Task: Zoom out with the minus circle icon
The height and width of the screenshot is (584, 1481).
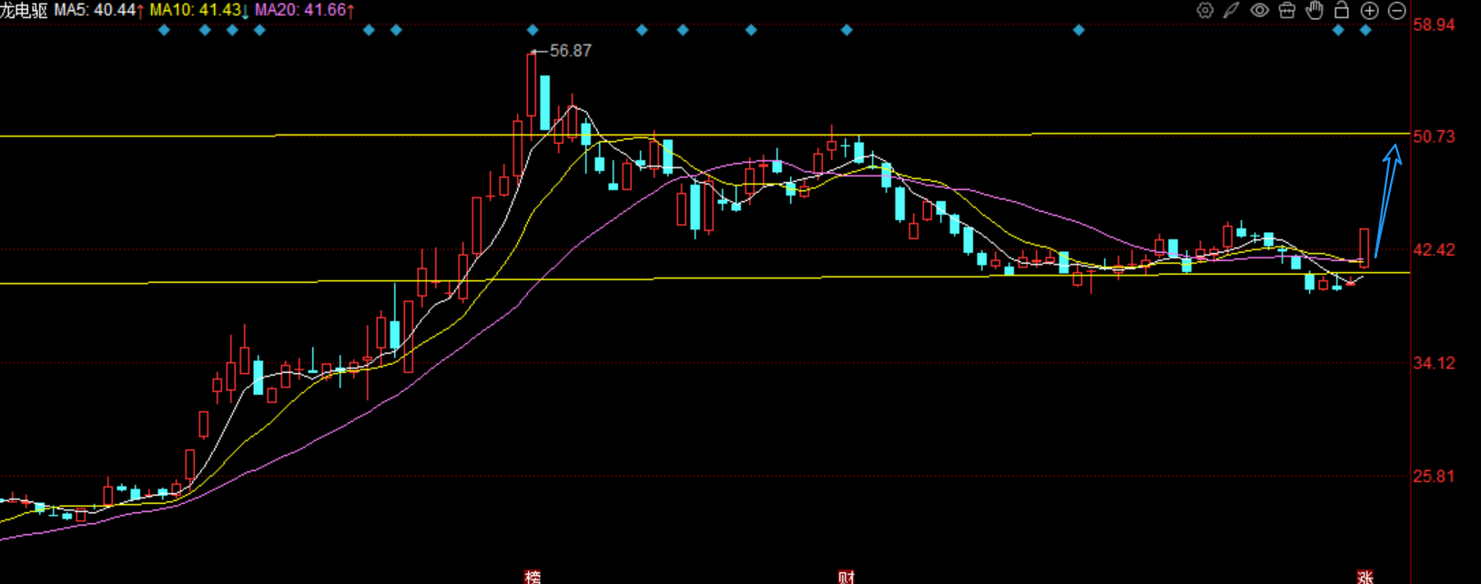Action: [1396, 11]
